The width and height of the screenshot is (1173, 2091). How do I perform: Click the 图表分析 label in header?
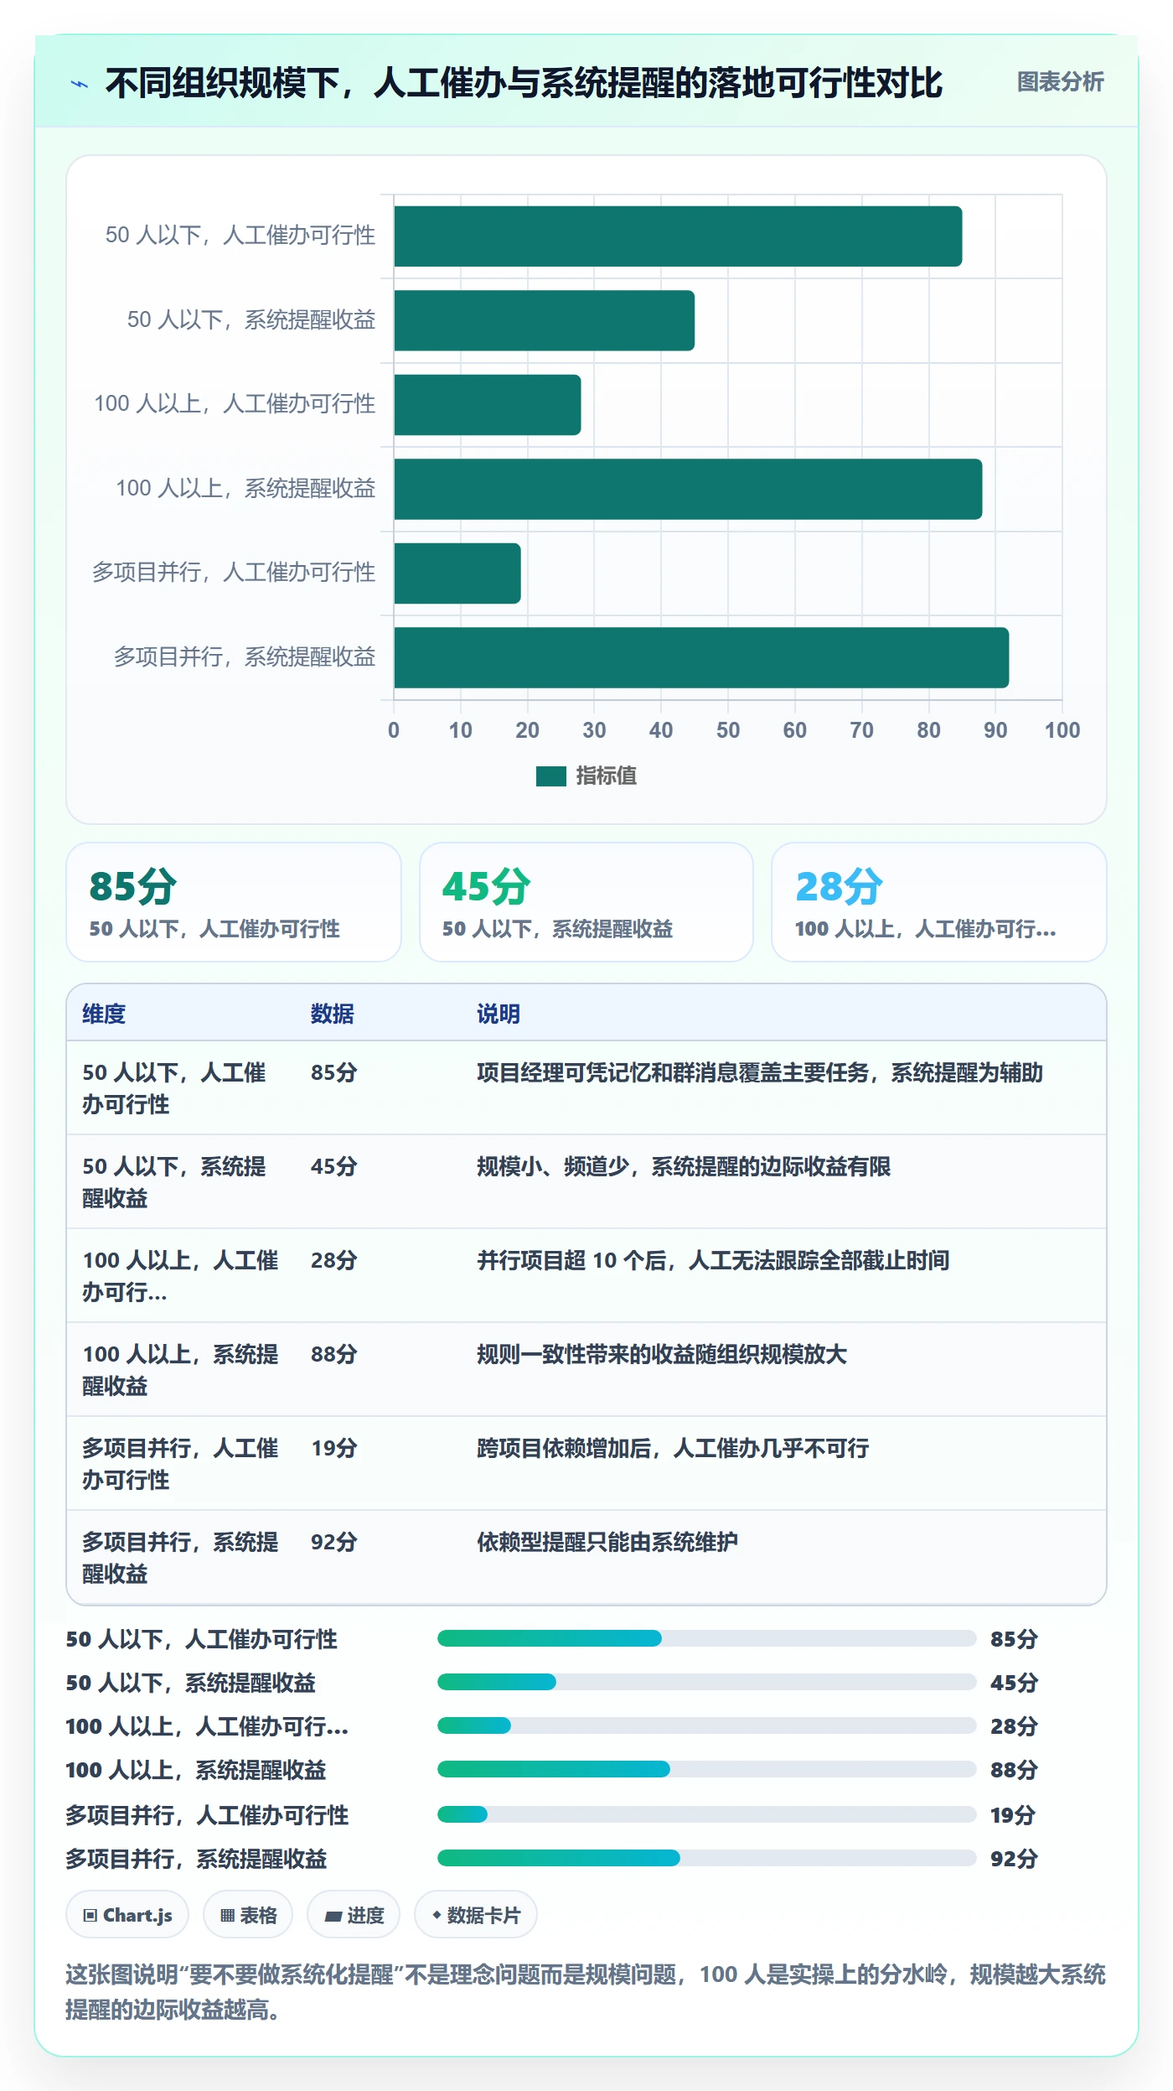pyautogui.click(x=1060, y=82)
